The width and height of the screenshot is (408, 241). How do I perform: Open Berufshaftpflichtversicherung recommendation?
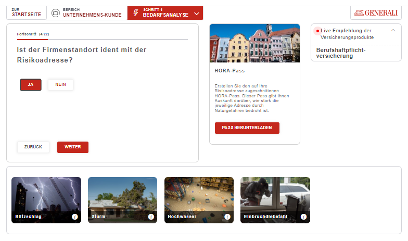(x=341, y=53)
